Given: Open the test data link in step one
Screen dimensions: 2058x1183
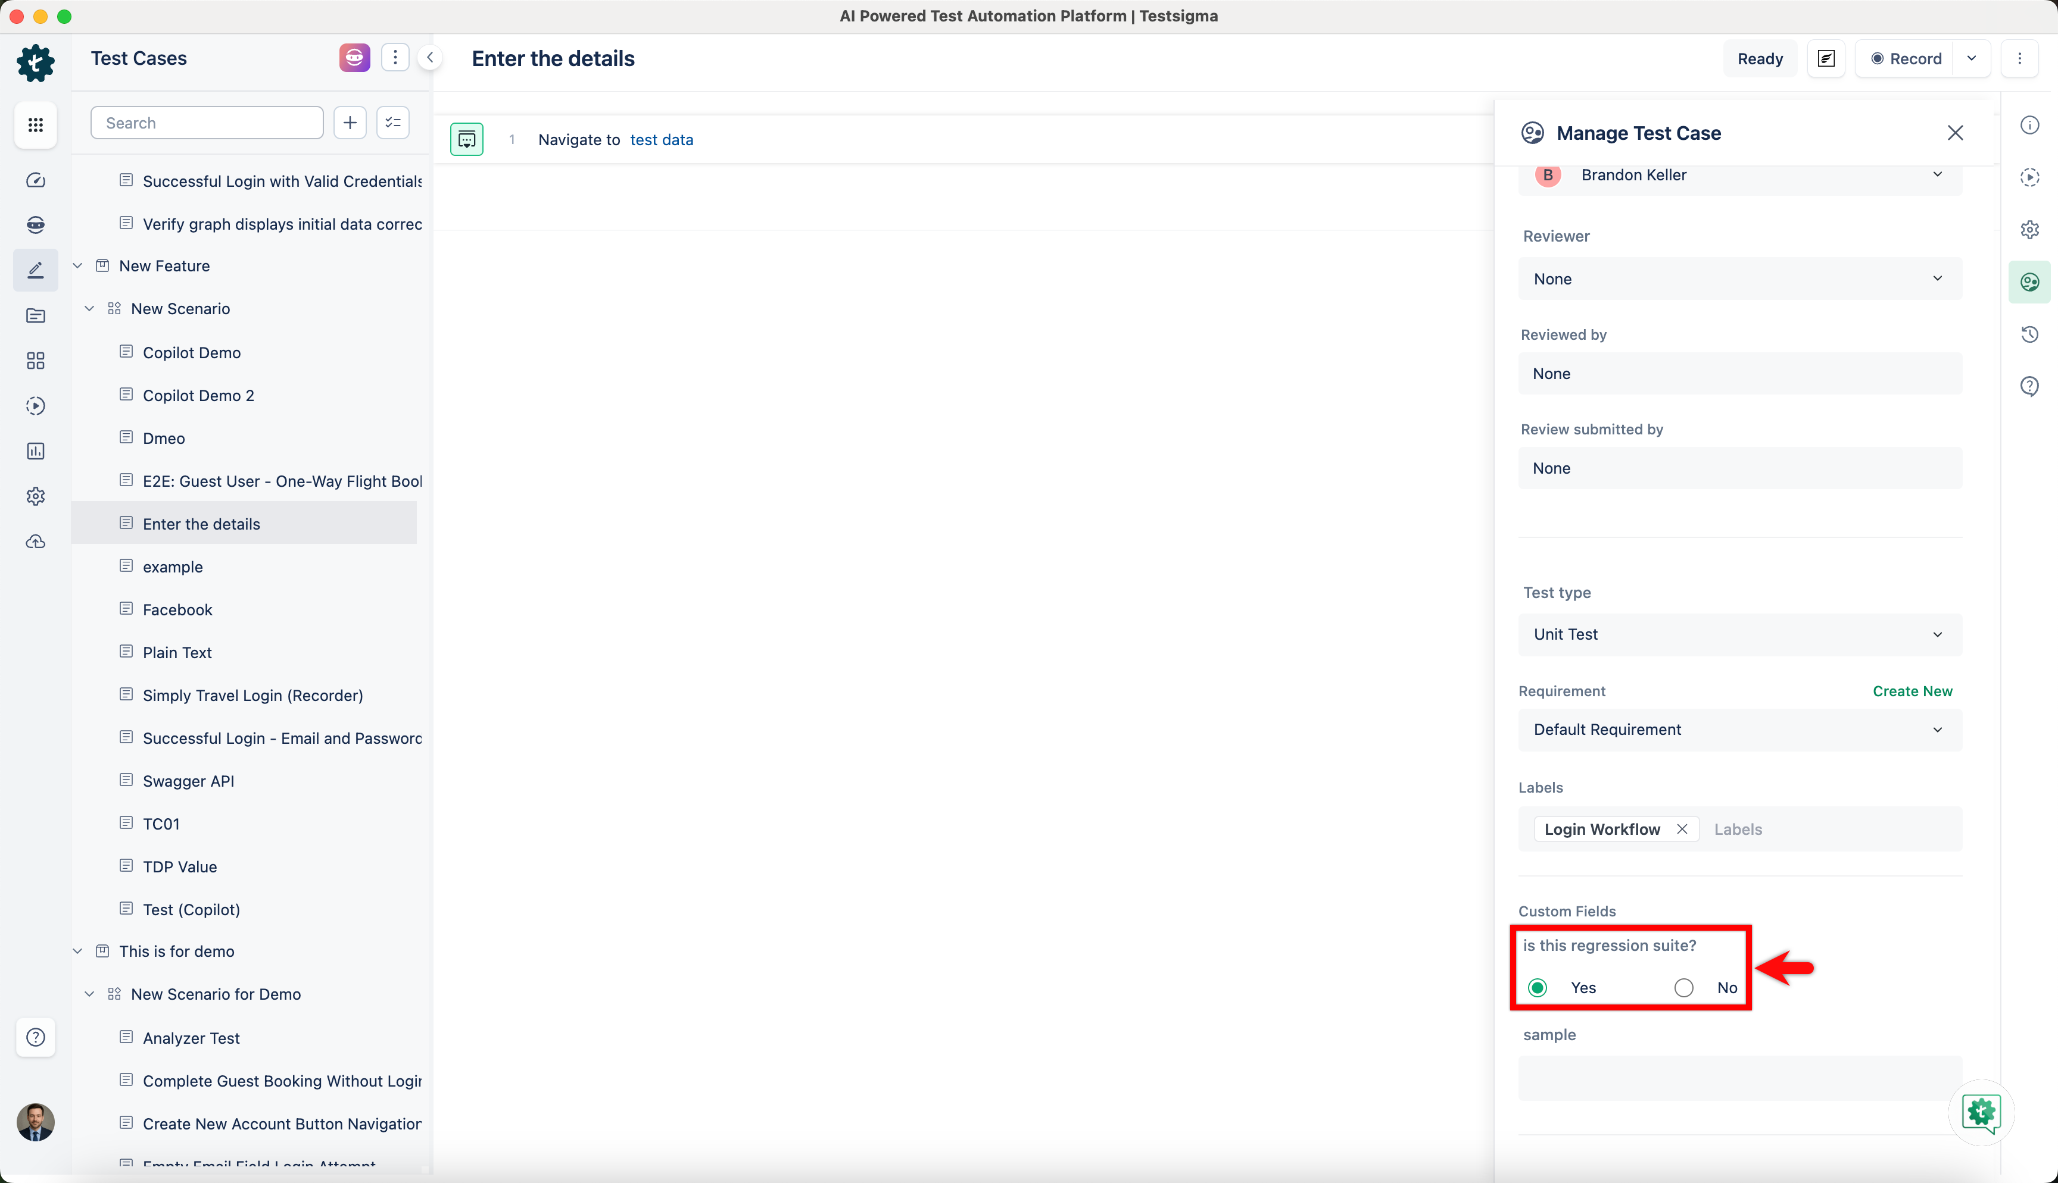Looking at the screenshot, I should coord(662,139).
